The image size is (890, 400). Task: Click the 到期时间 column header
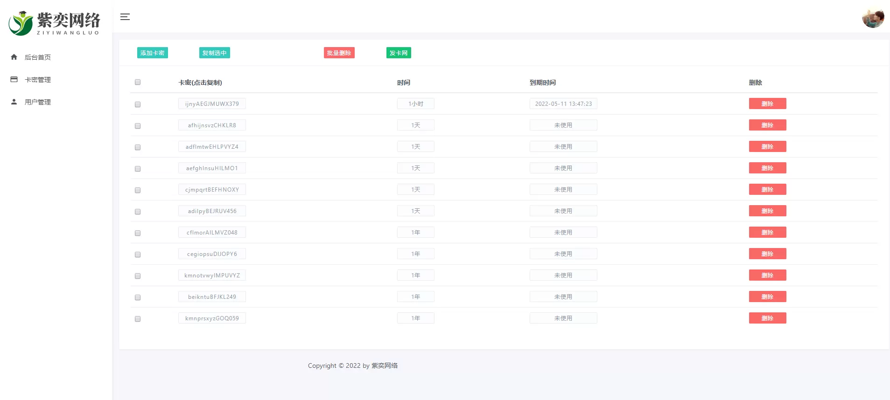coord(543,83)
